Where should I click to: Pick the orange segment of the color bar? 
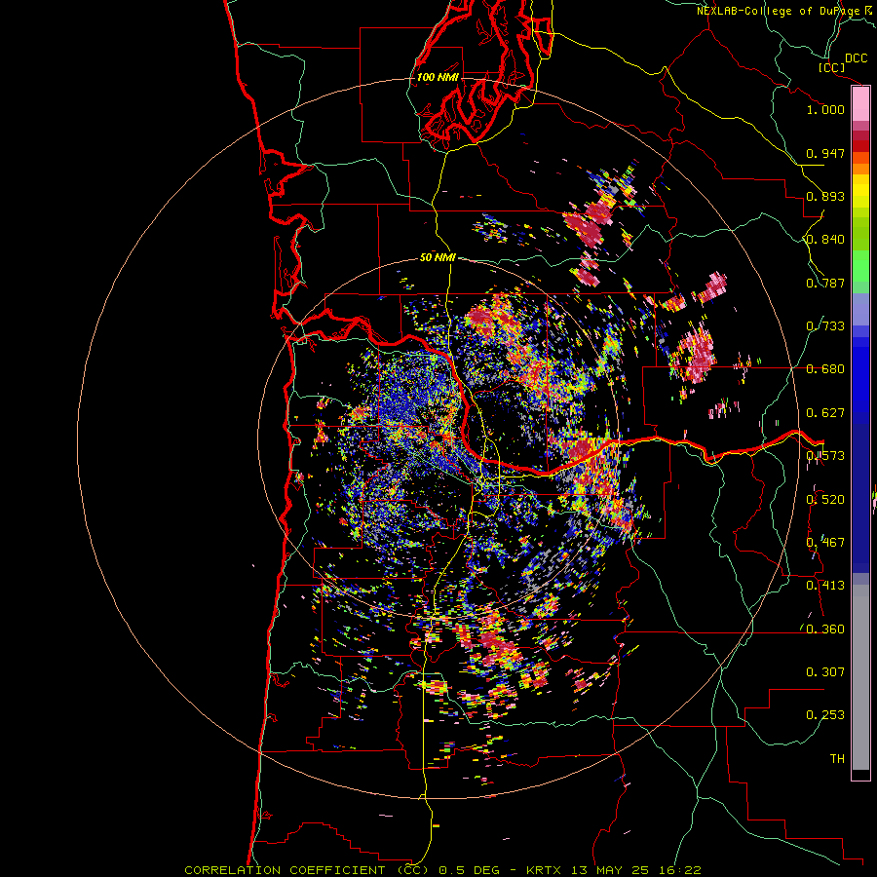[x=860, y=169]
